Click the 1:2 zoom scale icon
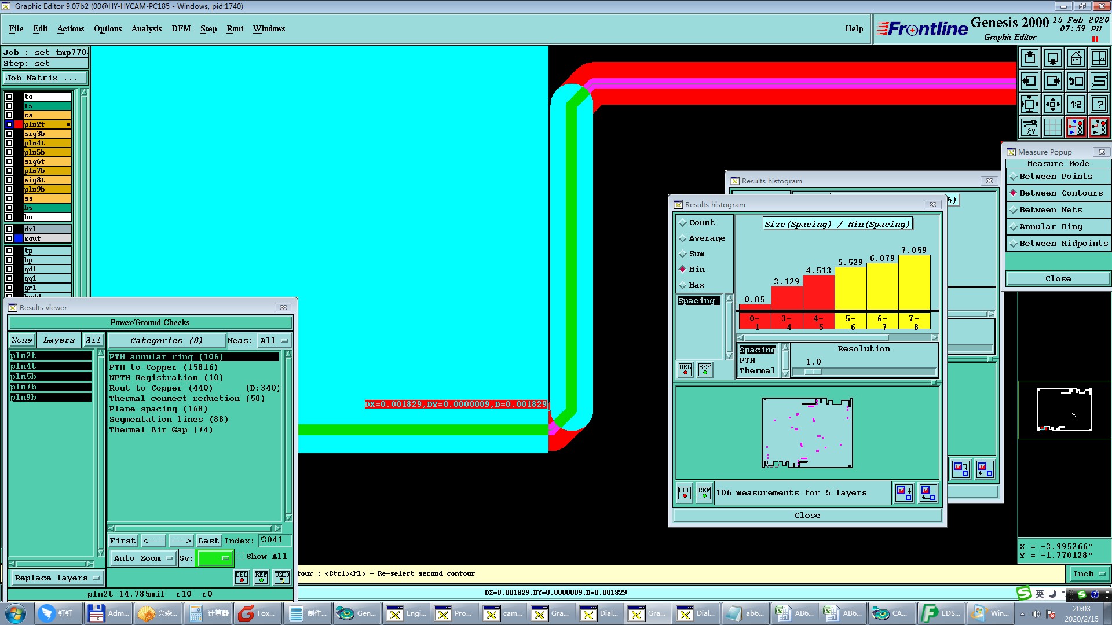 coord(1076,104)
